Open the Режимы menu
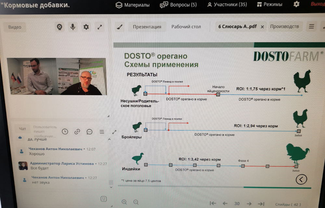 (x=269, y=4)
